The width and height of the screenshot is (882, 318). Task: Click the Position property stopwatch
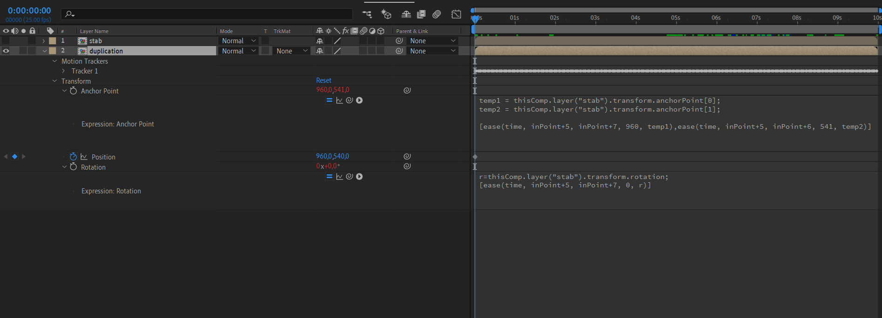pos(73,157)
